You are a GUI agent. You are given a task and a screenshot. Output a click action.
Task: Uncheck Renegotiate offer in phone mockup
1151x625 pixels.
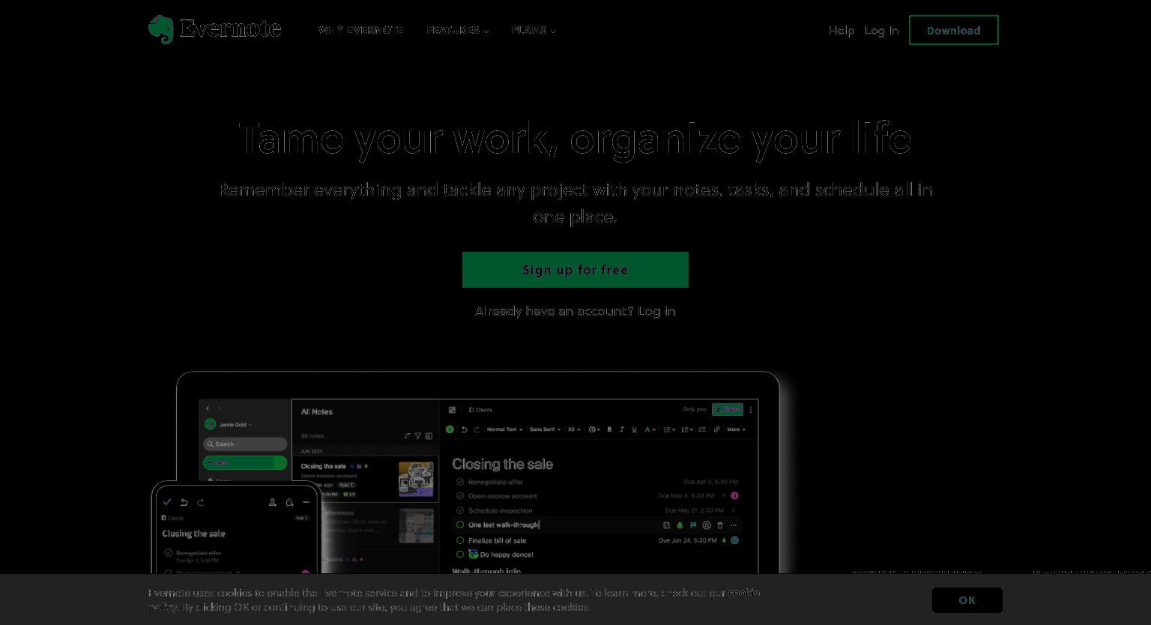point(169,553)
